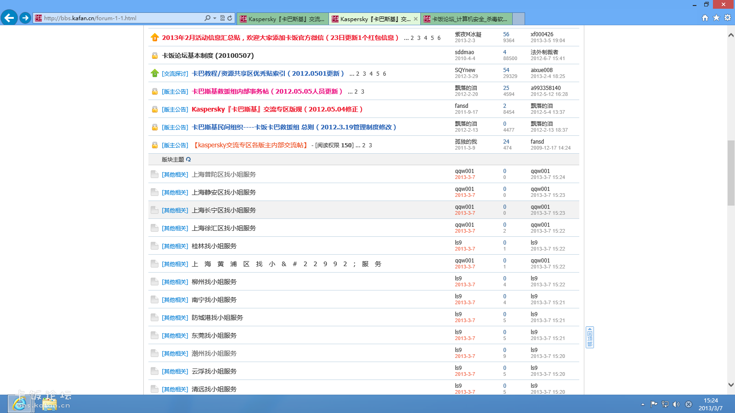The width and height of the screenshot is (735, 413).
Task: Click [版主公告] tag of kaspersky交流专区 row
Action: click(175, 145)
